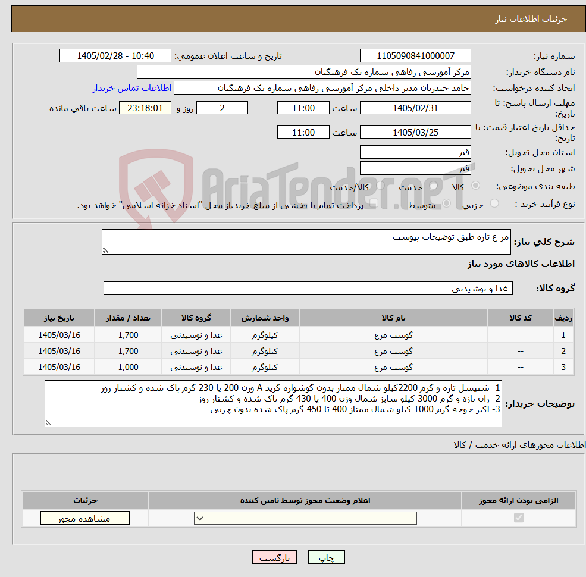Image resolution: width=586 pixels, height=577 pixels.
Task: Click date 1405/03/16 in row 2
Action: [59, 352]
